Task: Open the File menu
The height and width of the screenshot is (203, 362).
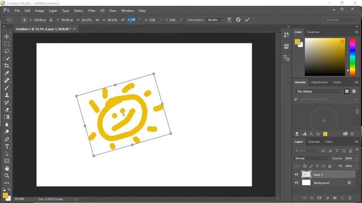Action: click(x=17, y=11)
